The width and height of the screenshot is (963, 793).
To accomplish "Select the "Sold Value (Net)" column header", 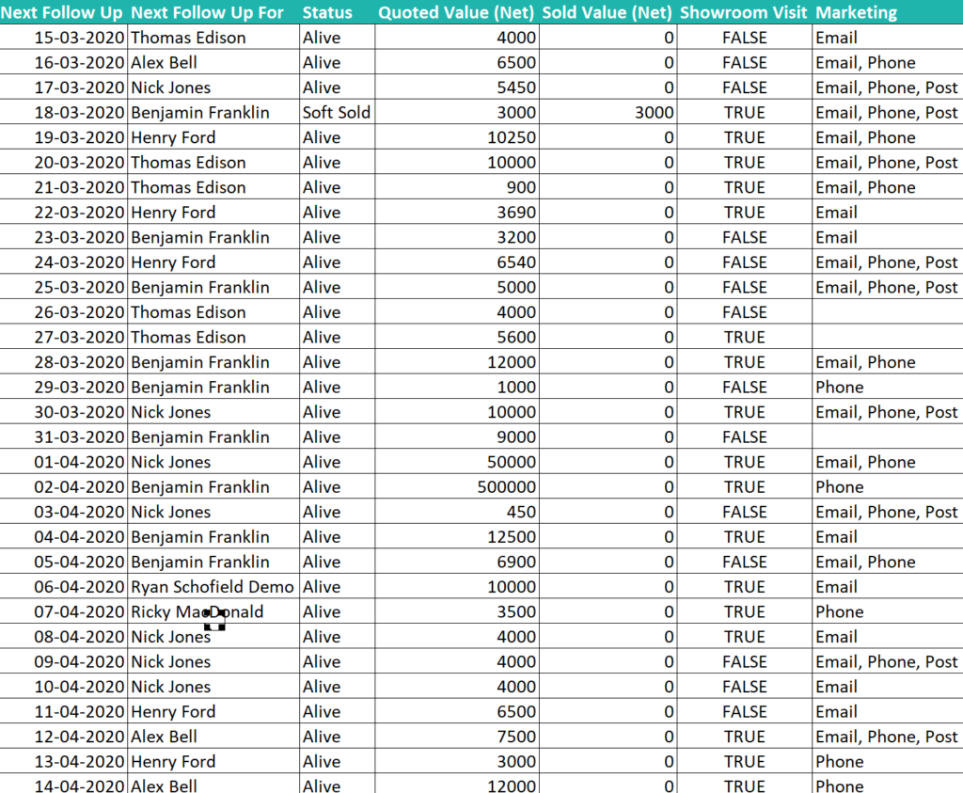I will pos(607,12).
